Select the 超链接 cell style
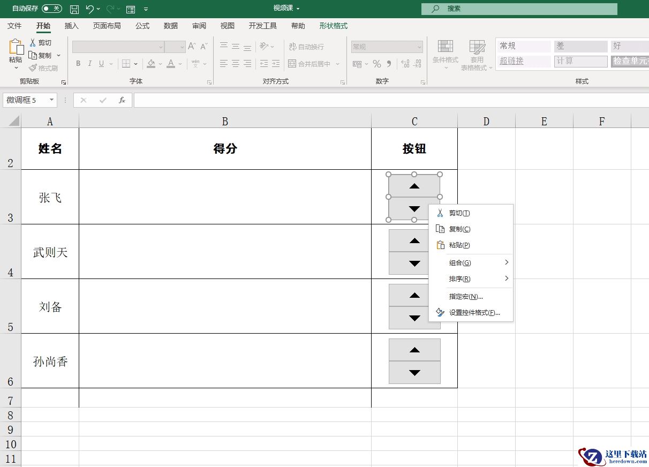The image size is (649, 467). click(525, 61)
